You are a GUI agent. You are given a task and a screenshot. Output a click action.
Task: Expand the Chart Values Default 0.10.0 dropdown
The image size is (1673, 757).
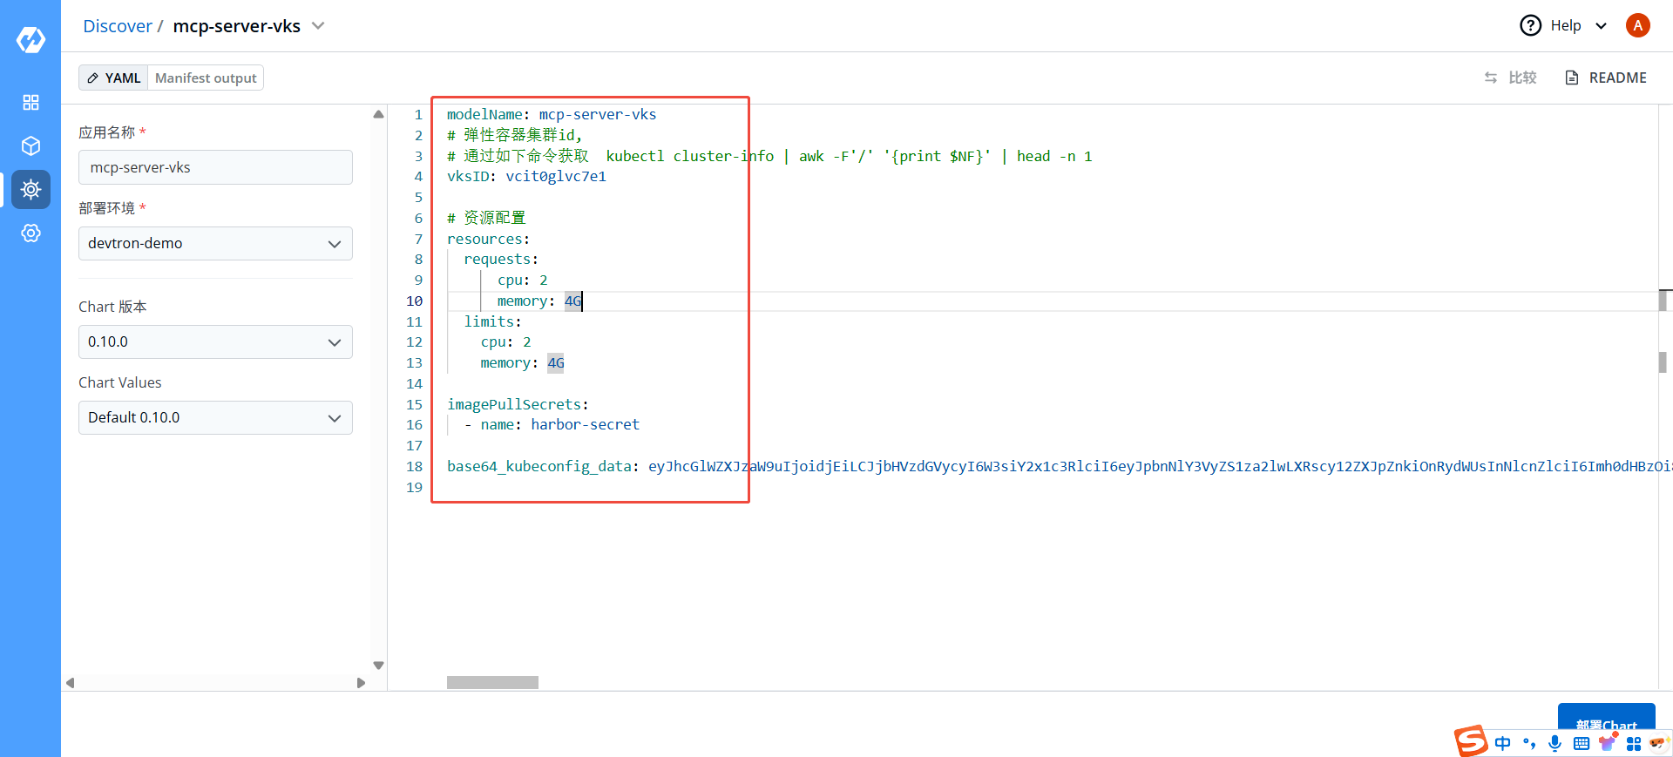click(x=215, y=418)
